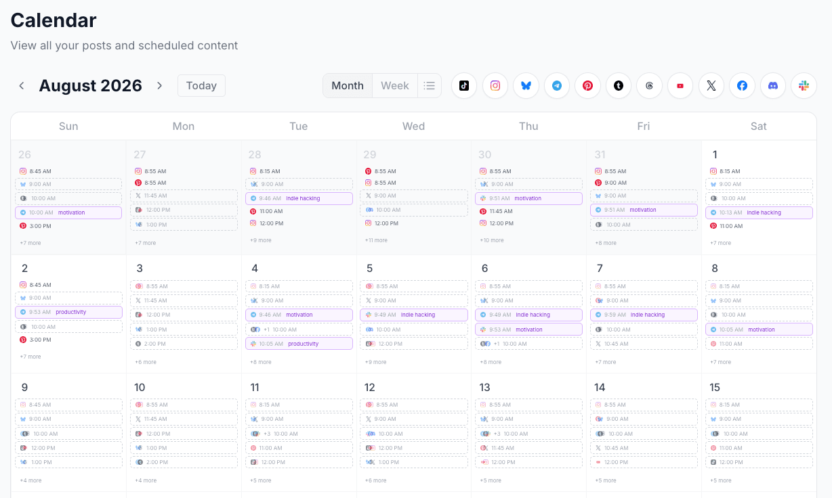Screen dimensions: 832x498
Task: Open '+3 10:00 AM' grouped post on August 13
Action: (528, 434)
